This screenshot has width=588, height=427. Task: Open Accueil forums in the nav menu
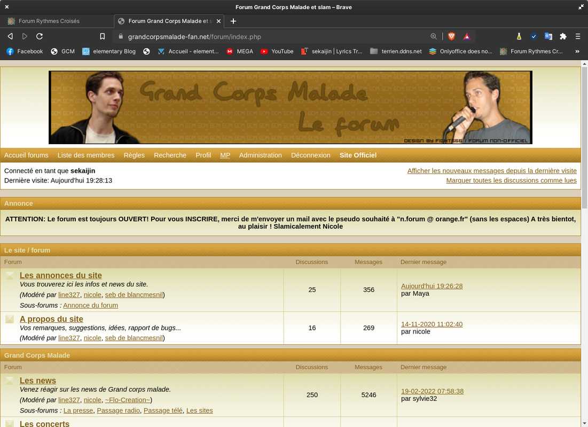(26, 155)
